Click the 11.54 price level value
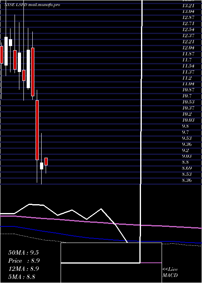Viewport: 202px width, 283px height. click(188, 66)
